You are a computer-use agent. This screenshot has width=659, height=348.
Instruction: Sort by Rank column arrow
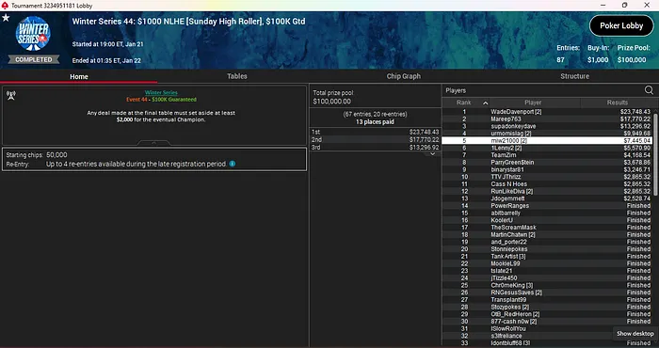tap(486, 103)
